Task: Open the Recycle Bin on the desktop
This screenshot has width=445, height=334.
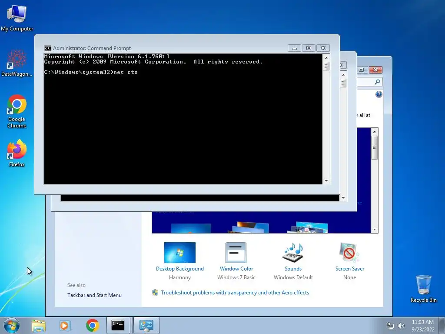Action: point(423,289)
